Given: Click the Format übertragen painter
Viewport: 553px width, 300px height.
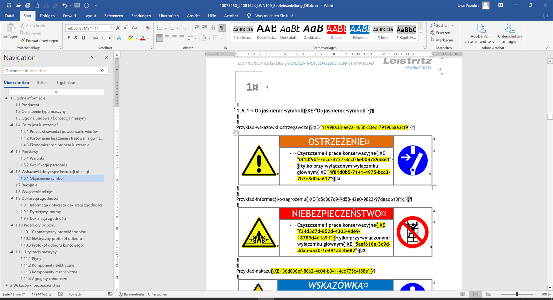Looking at the screenshot, I should (x=39, y=40).
